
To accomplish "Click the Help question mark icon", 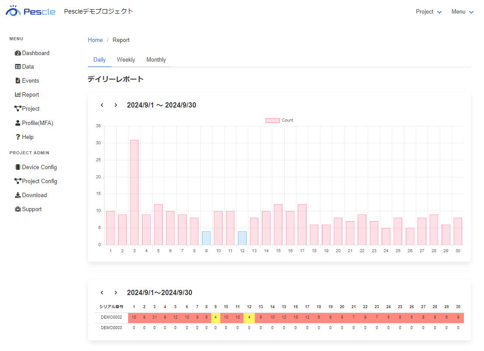I will (x=17, y=137).
